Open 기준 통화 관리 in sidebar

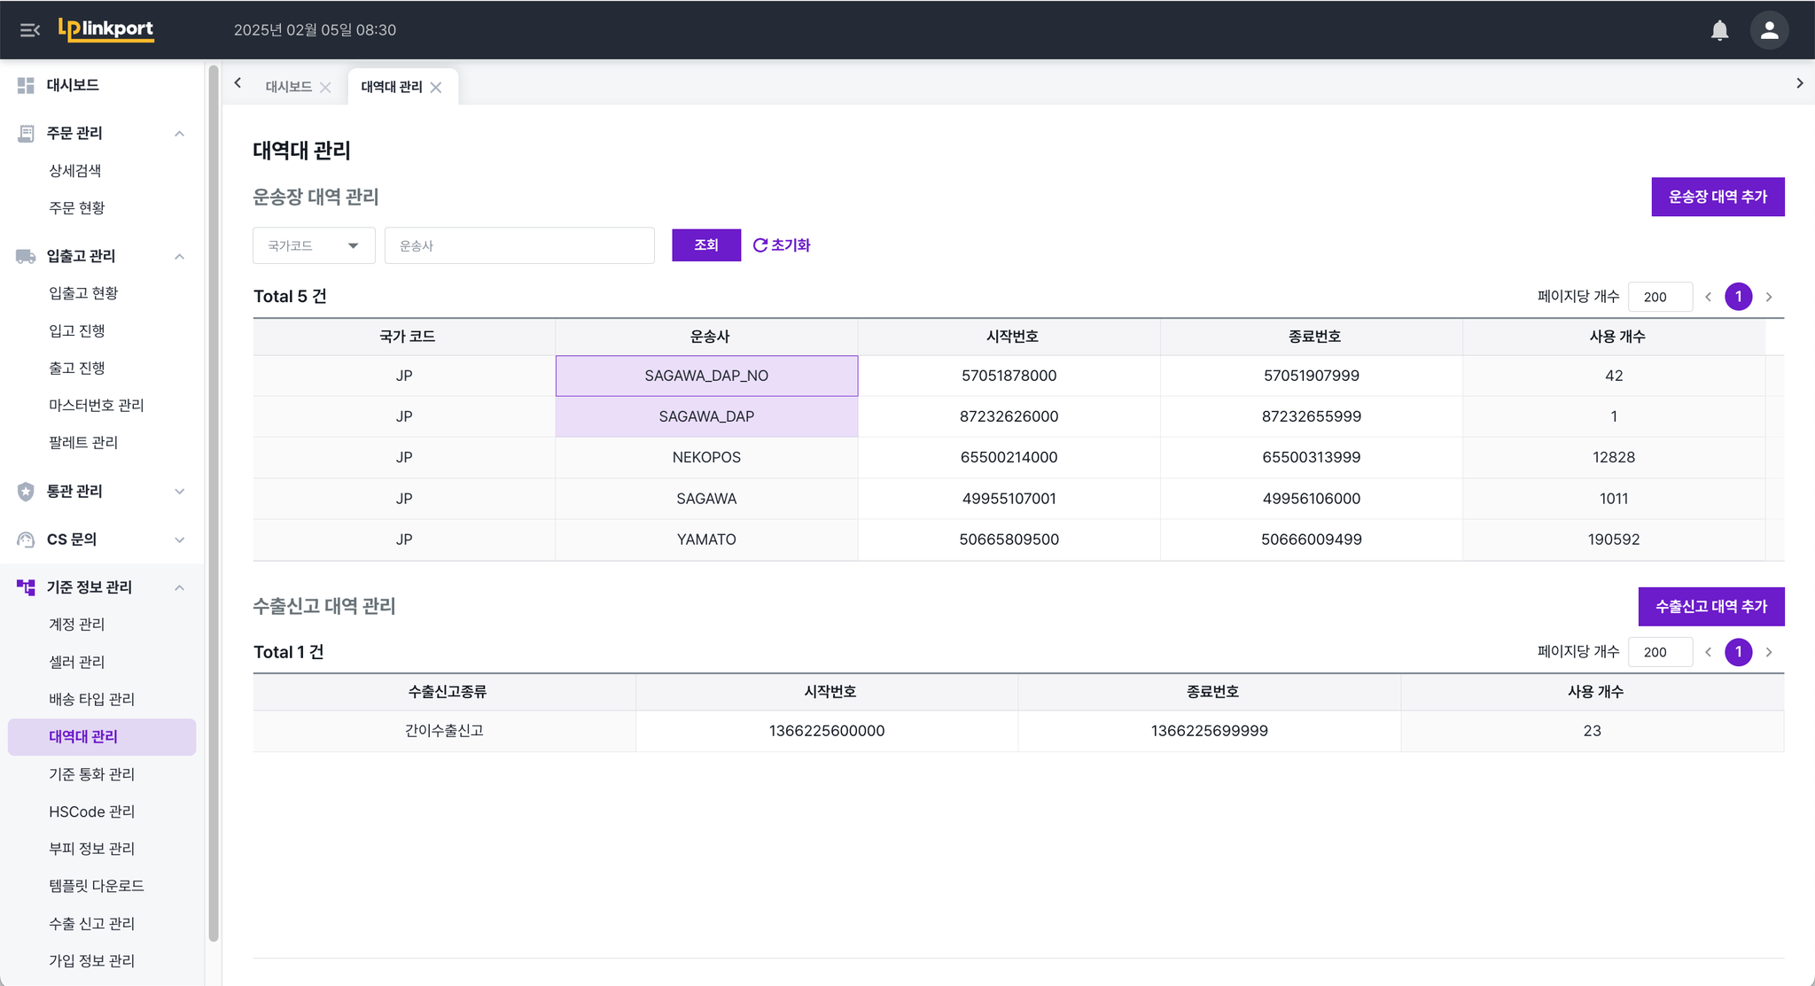click(x=92, y=774)
